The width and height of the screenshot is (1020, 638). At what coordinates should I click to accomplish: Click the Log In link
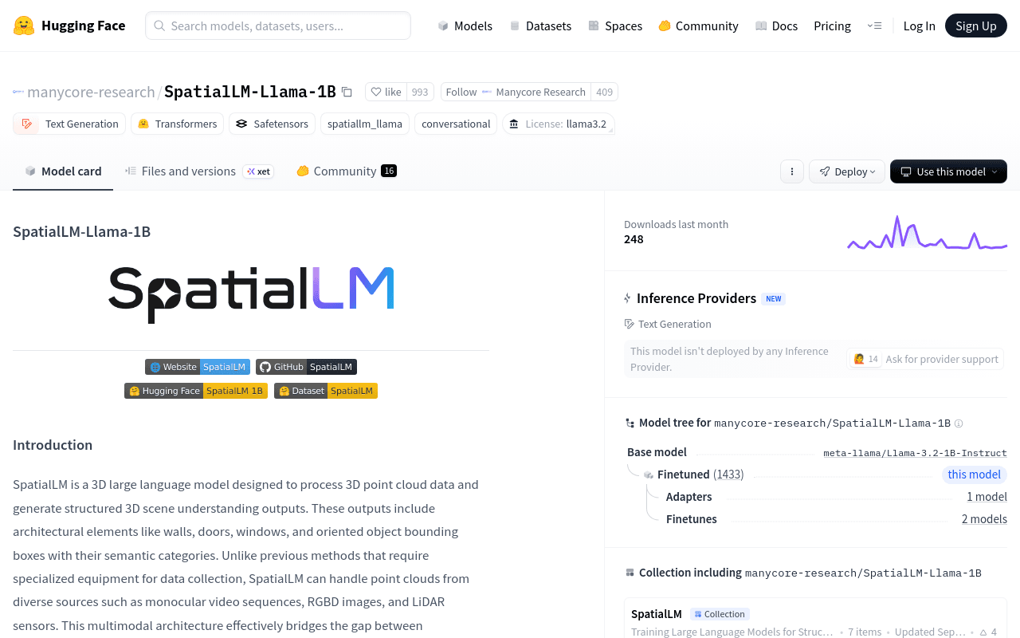click(x=919, y=26)
